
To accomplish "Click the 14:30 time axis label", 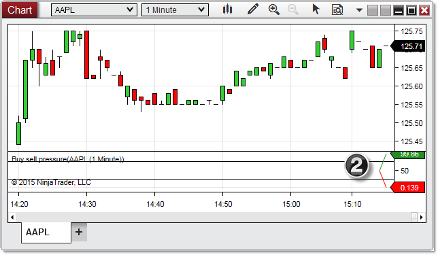I will click(87, 204).
